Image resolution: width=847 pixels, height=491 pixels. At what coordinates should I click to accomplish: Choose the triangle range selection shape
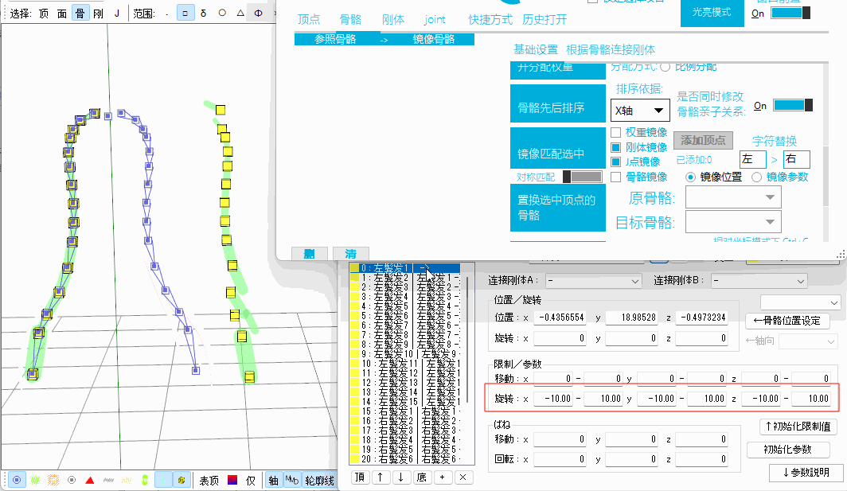coord(240,13)
